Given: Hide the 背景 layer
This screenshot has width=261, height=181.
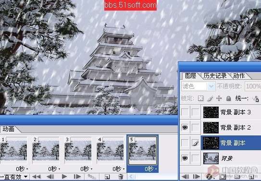Looking at the screenshot, I should tap(185, 158).
